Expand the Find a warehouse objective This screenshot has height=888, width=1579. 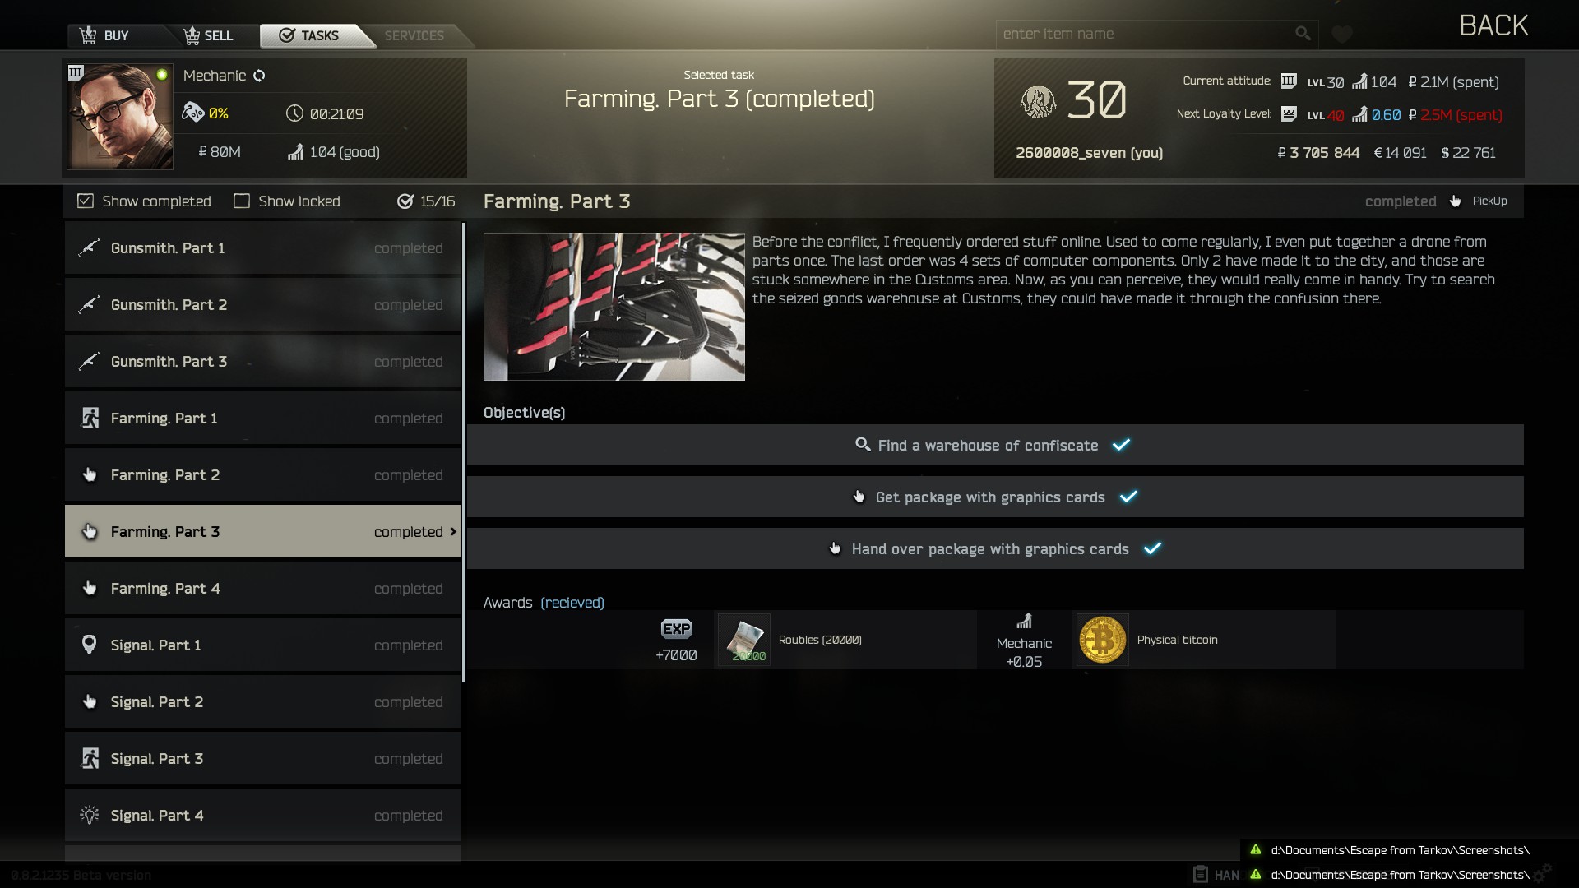tap(995, 445)
